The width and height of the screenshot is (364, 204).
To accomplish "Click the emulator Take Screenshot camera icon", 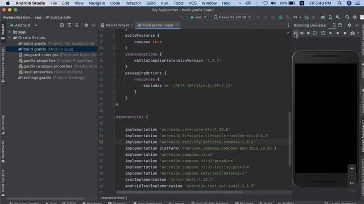I will [x=353, y=33].
